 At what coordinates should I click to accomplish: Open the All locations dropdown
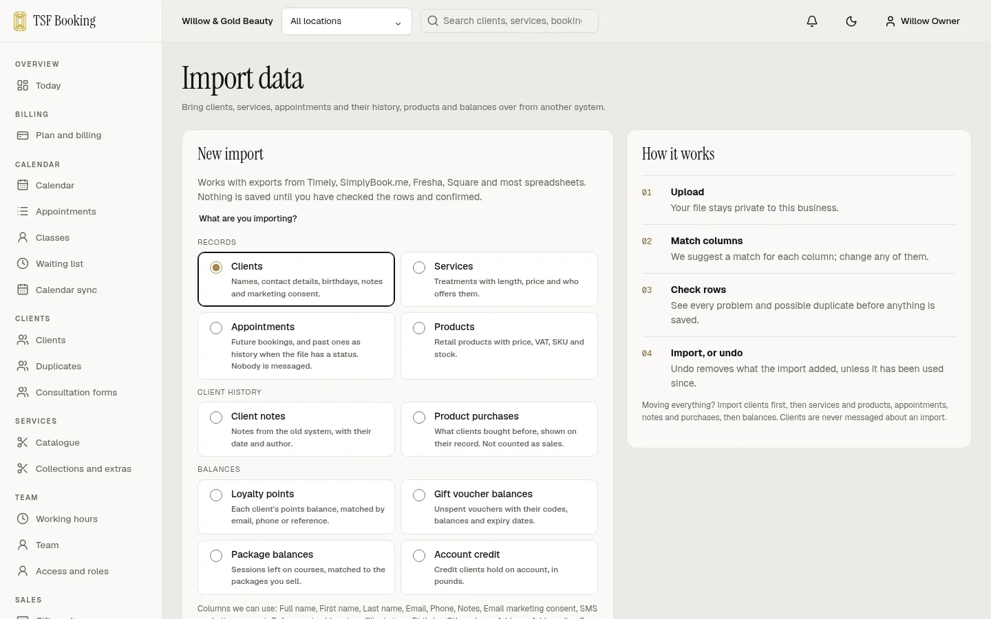347,21
